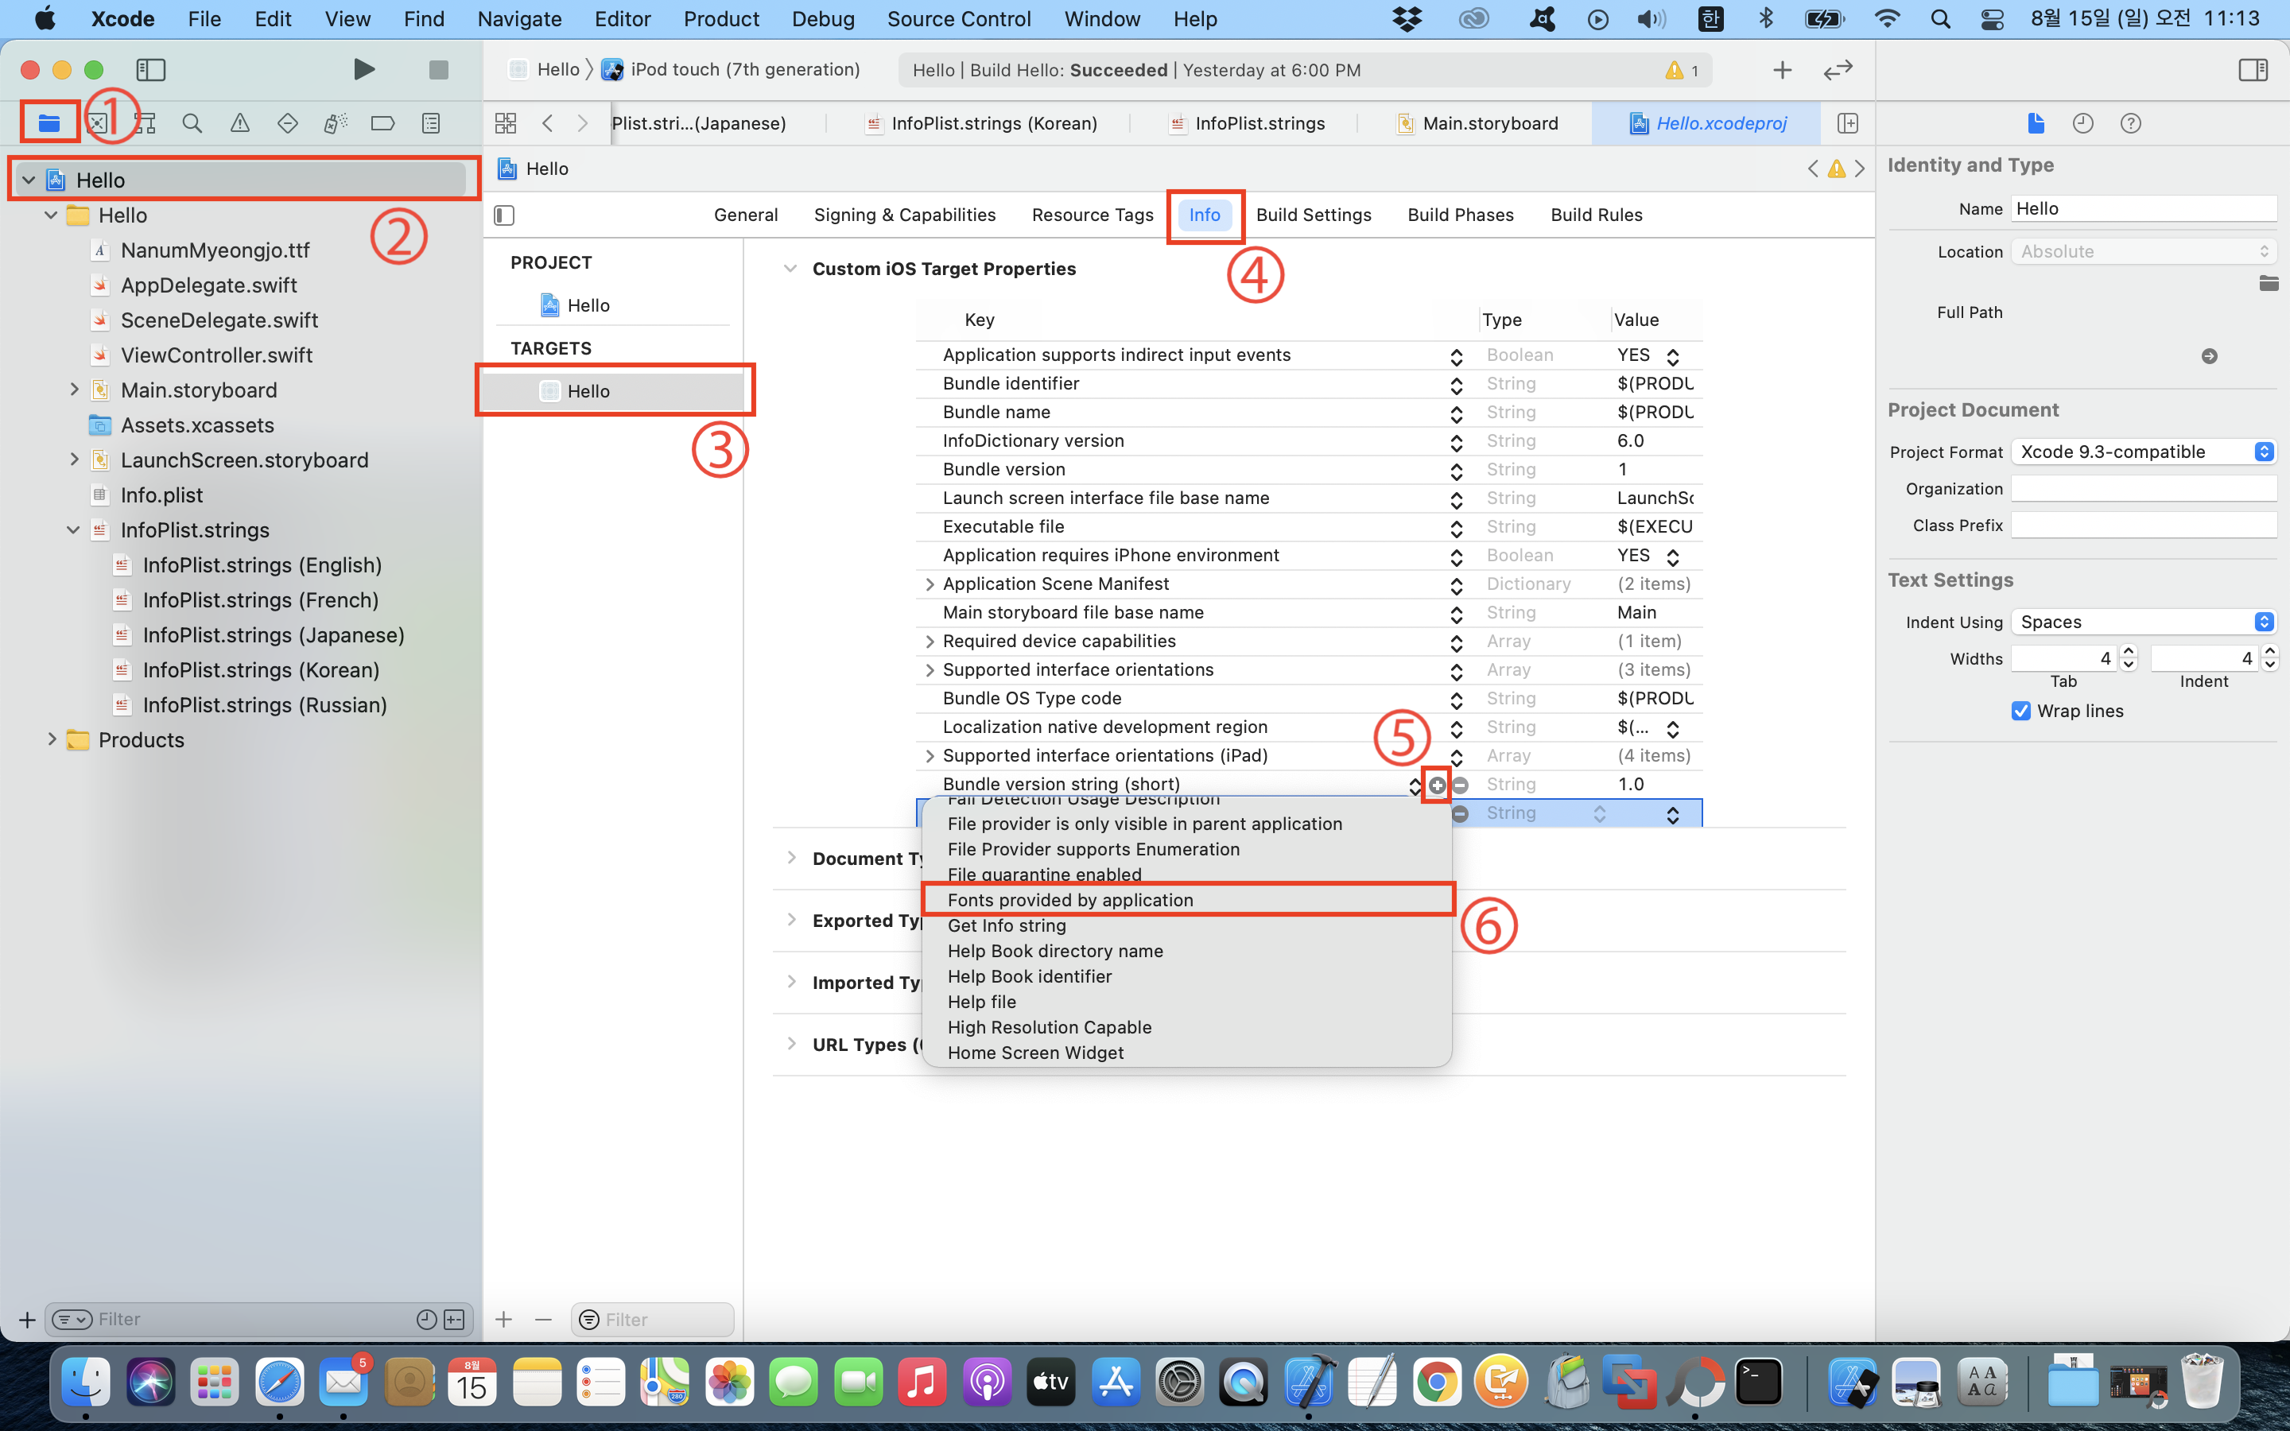This screenshot has width=2290, height=1431.
Task: Click the Stop button in toolbar
Action: click(438, 69)
